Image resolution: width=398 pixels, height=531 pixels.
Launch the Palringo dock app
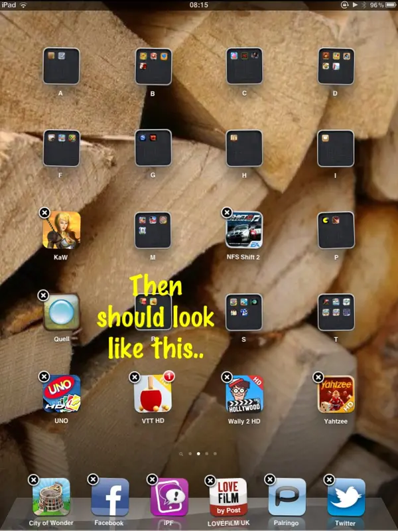[x=287, y=497]
